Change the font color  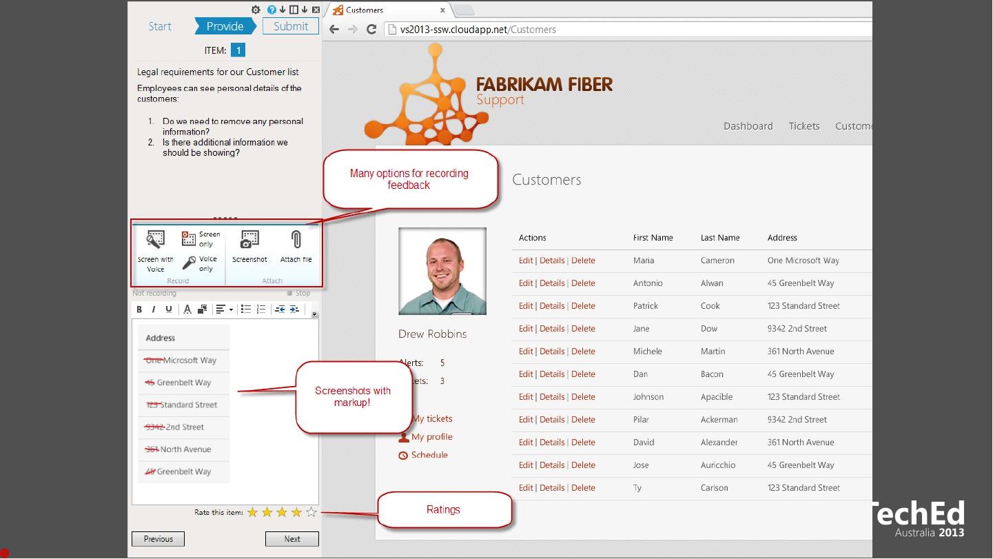pos(187,309)
